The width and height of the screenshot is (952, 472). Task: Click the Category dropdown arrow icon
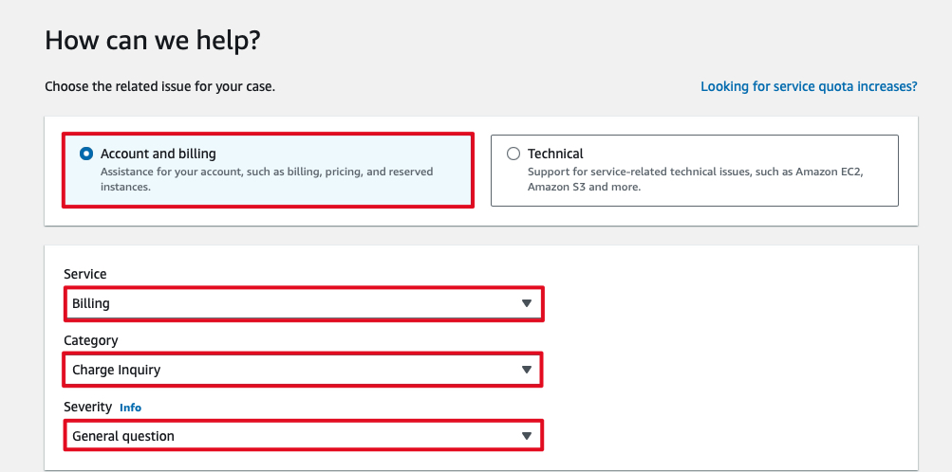[527, 370]
